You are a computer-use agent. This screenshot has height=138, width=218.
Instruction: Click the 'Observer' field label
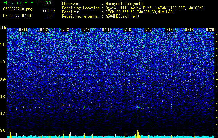[70, 4]
